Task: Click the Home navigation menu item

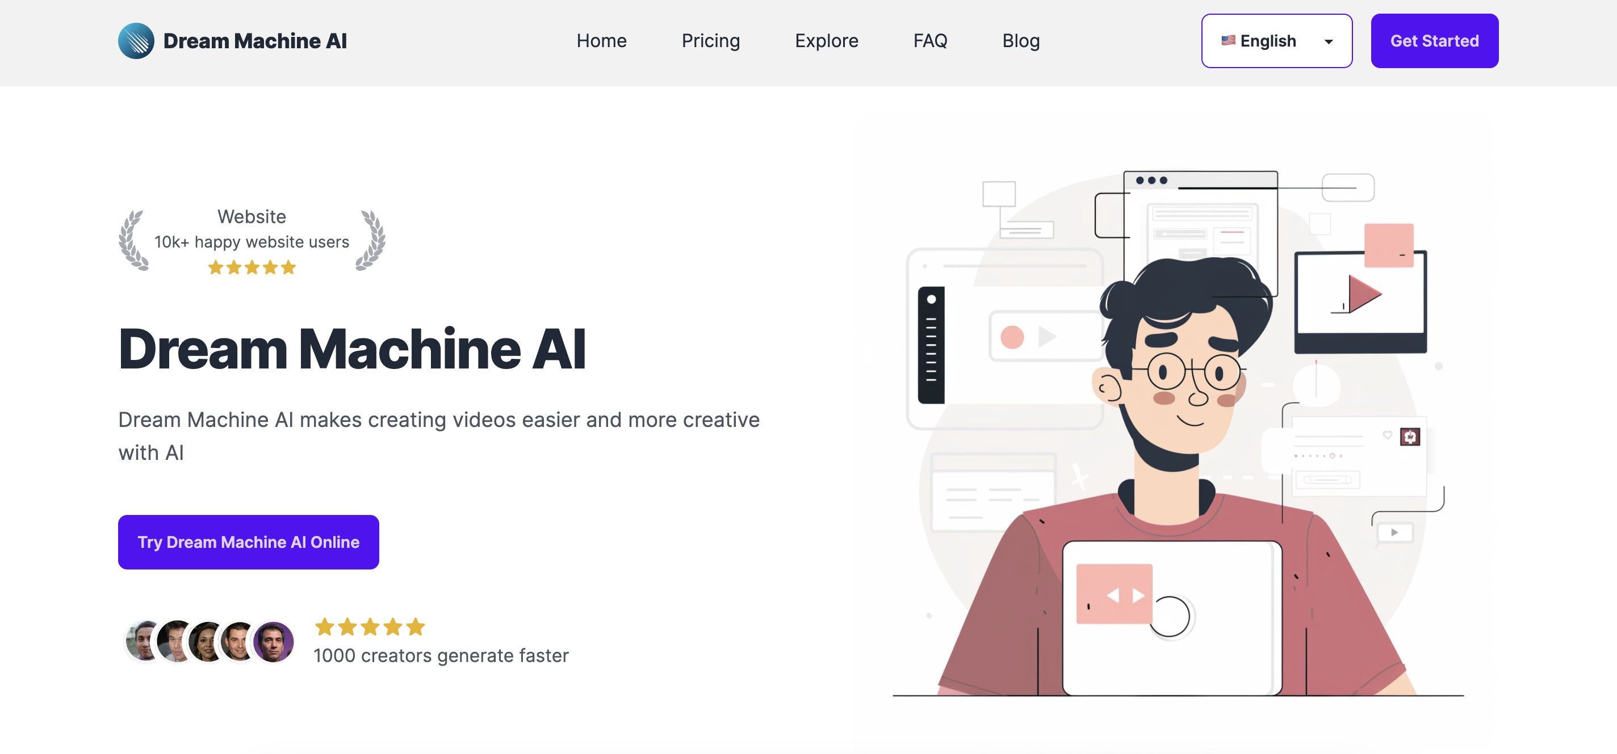Action: point(601,41)
